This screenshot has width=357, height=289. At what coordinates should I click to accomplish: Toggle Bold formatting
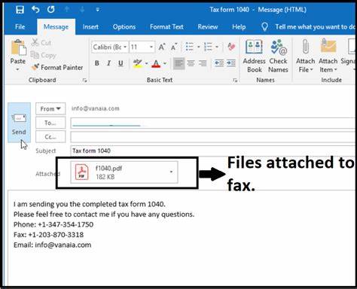click(97, 63)
